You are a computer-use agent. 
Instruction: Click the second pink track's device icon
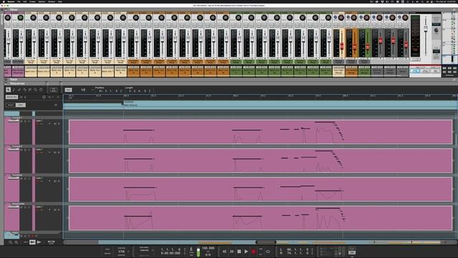pos(14,149)
